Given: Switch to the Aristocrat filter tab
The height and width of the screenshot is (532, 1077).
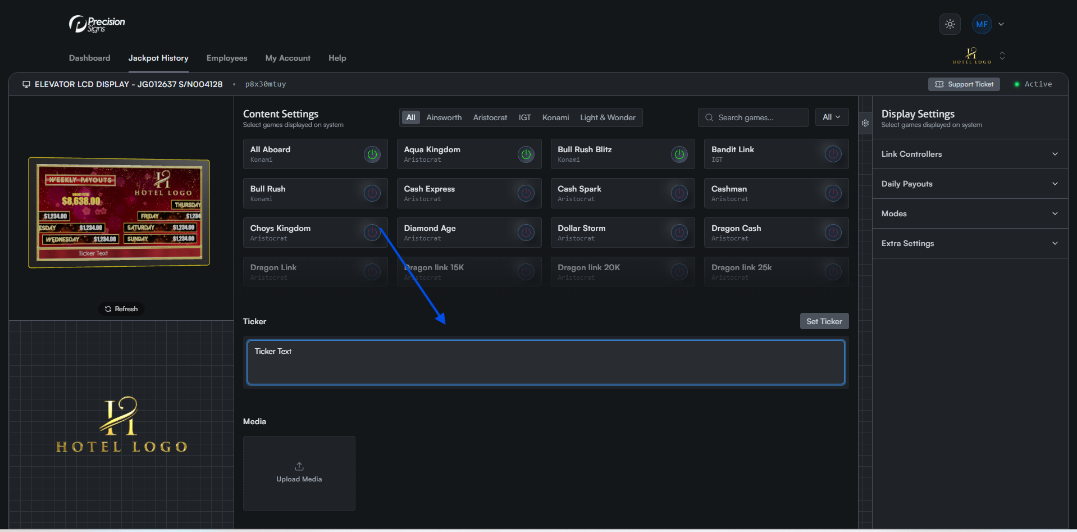Looking at the screenshot, I should pyautogui.click(x=490, y=117).
